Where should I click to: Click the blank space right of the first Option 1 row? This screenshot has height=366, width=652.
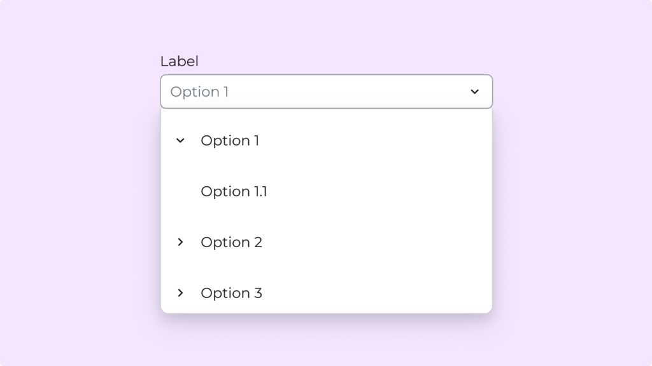coord(382,140)
